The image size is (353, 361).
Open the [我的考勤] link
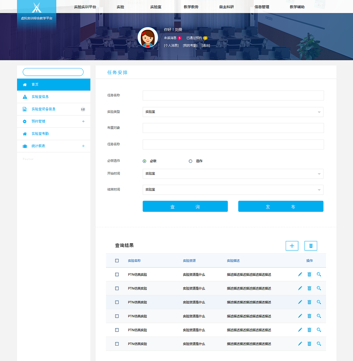point(190,46)
